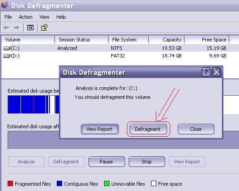Click the 'Fragmented files' legend label
239x191 pixels.
point(33,184)
